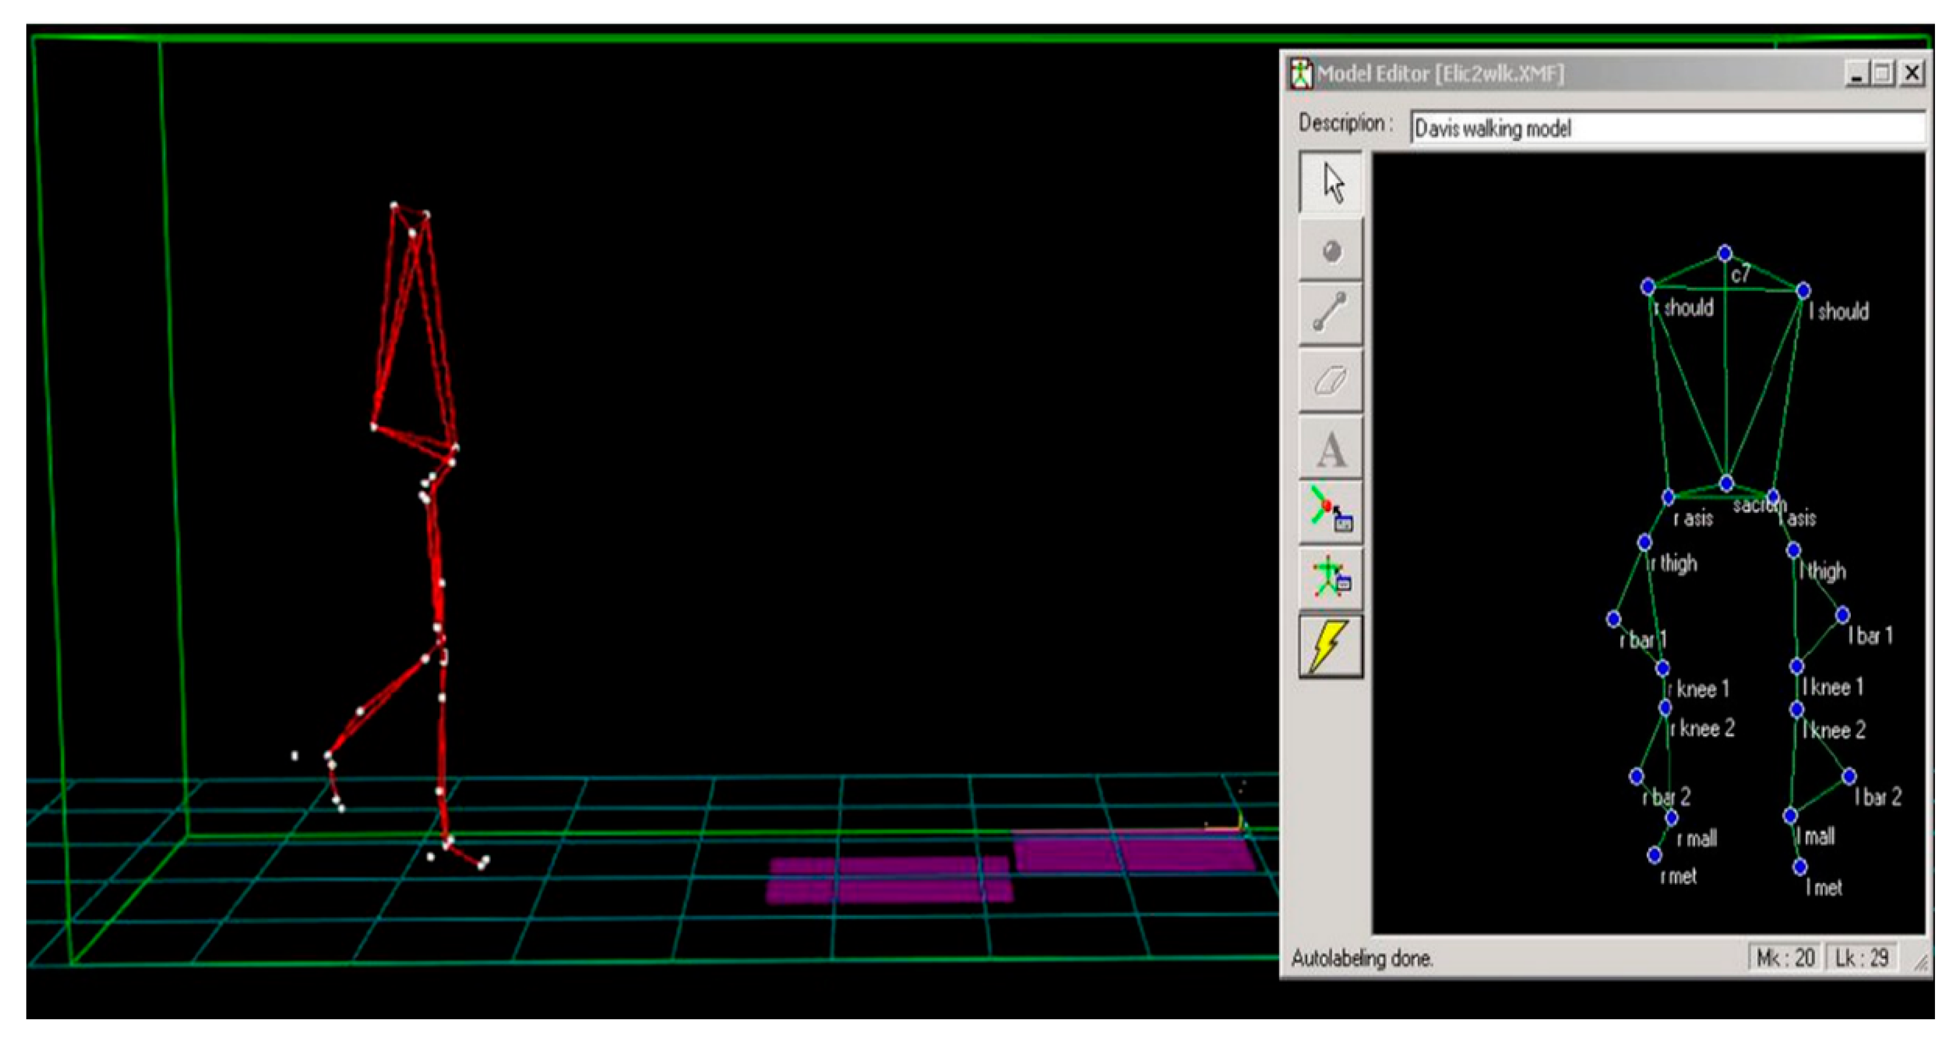This screenshot has height=1041, width=1959.
Task: Select the r knee 1 marker
Action: [1663, 668]
